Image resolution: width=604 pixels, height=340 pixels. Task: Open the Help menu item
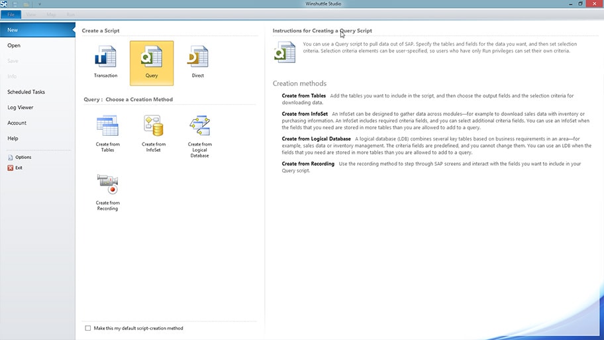click(x=13, y=139)
